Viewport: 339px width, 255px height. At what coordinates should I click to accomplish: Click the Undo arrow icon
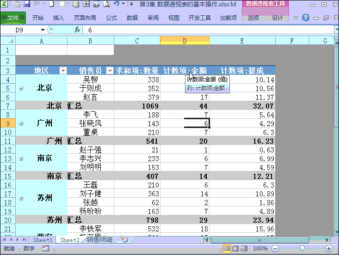click(117, 4)
